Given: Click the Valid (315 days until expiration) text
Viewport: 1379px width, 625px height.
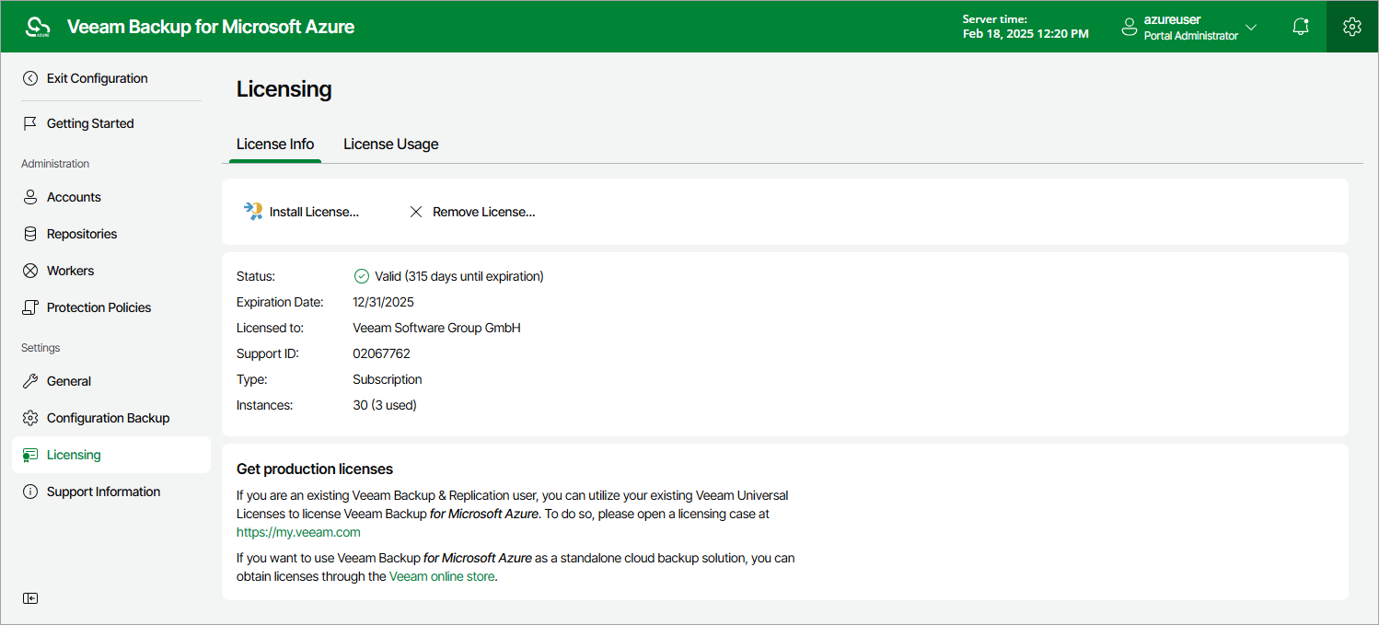Looking at the screenshot, I should [x=459, y=276].
